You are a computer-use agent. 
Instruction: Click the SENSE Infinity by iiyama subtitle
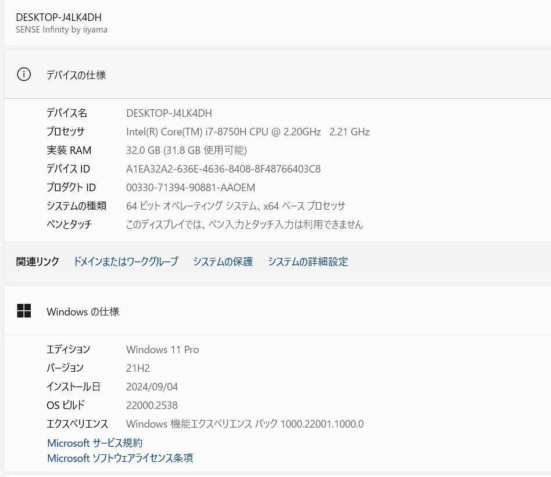point(62,30)
